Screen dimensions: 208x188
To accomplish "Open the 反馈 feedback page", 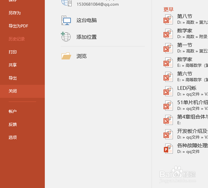I will [x=13, y=125].
